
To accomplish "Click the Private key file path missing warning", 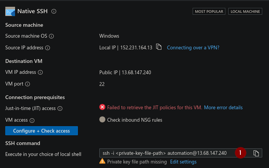I will click(x=137, y=162).
